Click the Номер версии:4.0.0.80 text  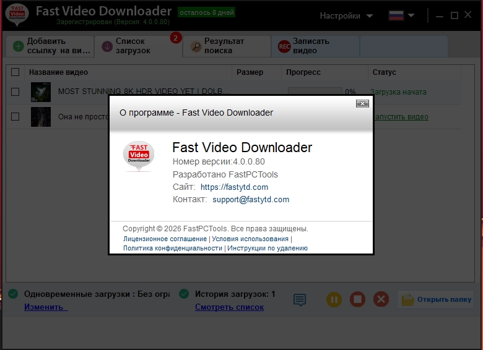(219, 161)
